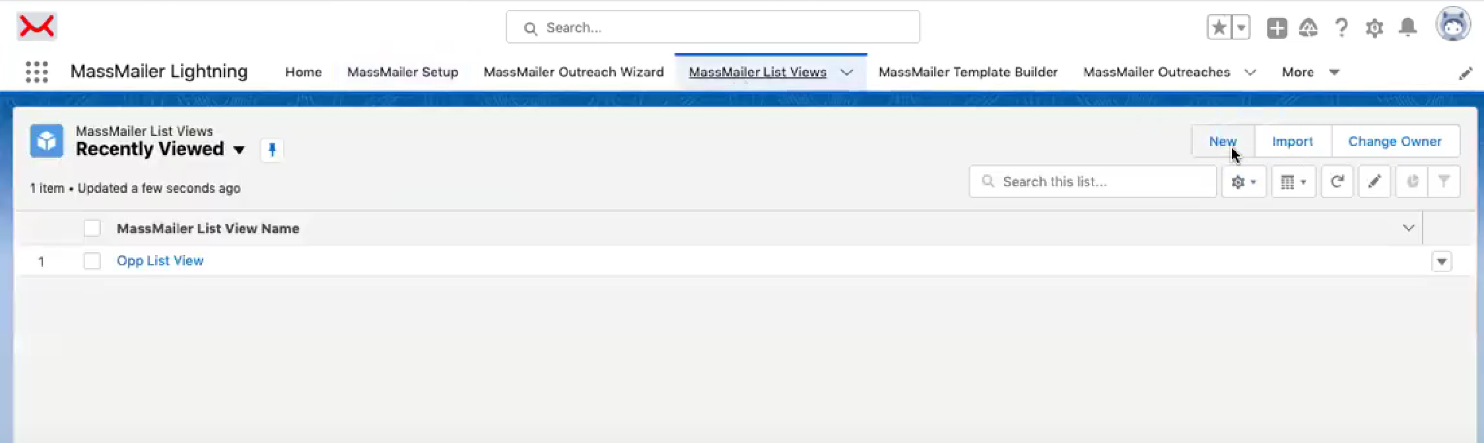The height and width of the screenshot is (443, 1484).
Task: Go to the Home tab
Action: 304,72
